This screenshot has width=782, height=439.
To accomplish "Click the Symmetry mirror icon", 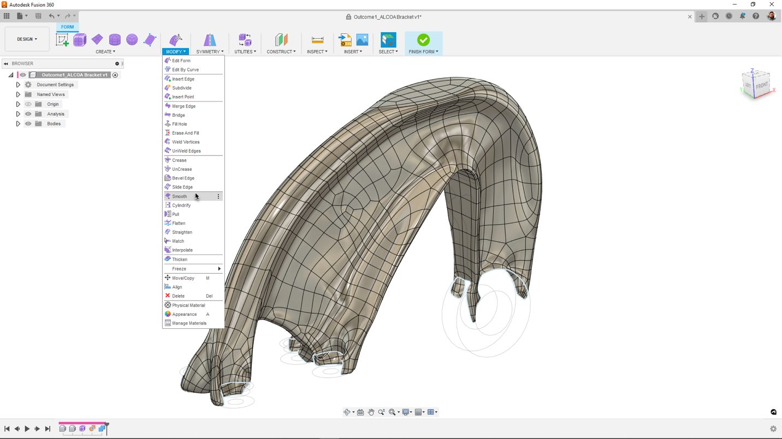I will tap(210, 40).
